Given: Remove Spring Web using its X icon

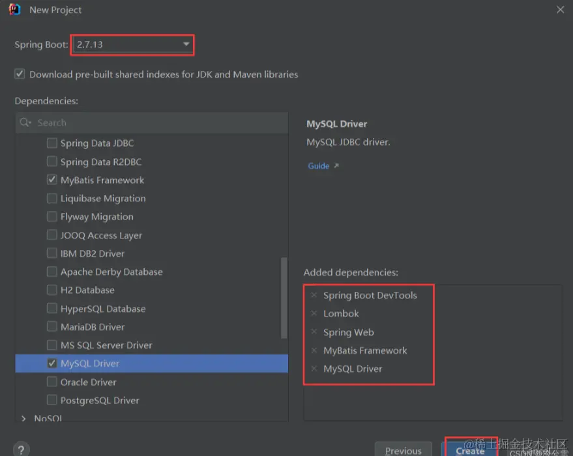Looking at the screenshot, I should (x=314, y=332).
